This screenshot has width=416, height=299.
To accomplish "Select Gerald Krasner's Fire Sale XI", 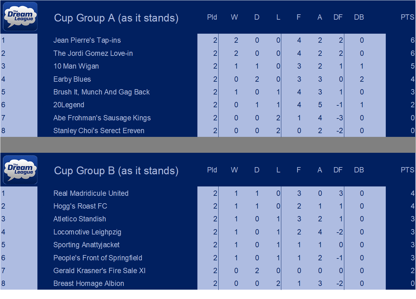I will click(x=99, y=271).
